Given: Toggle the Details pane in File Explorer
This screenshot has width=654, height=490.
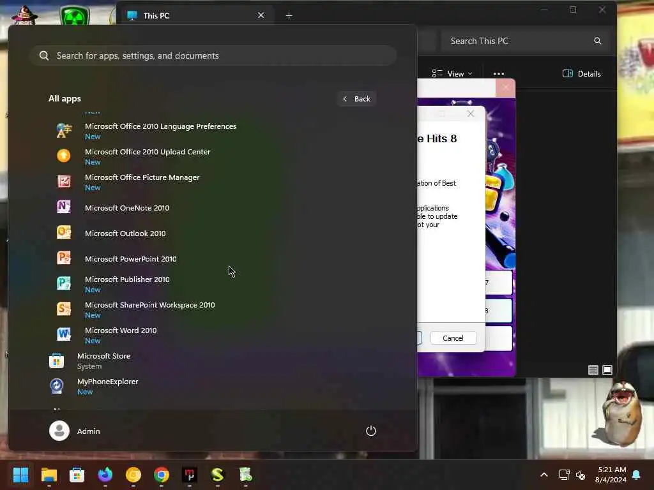Looking at the screenshot, I should tap(581, 74).
